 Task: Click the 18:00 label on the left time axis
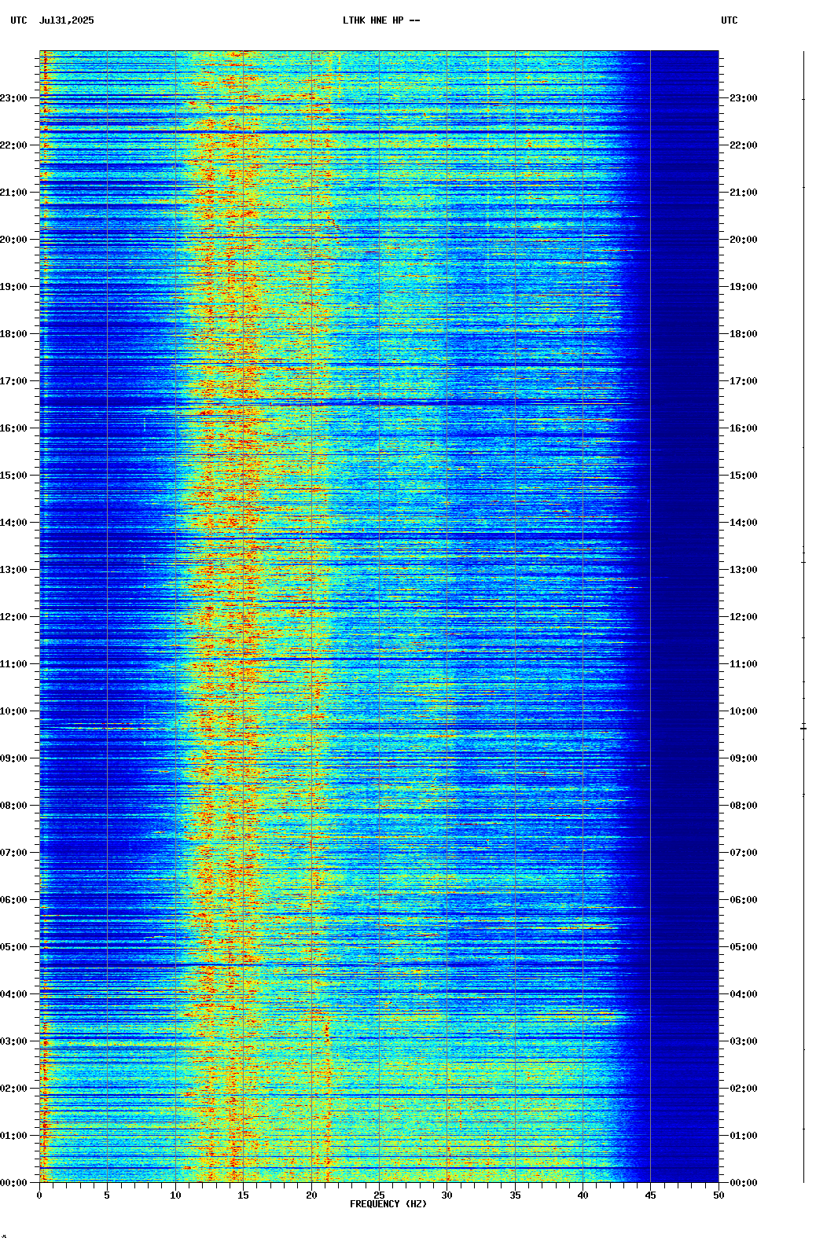click(13, 334)
